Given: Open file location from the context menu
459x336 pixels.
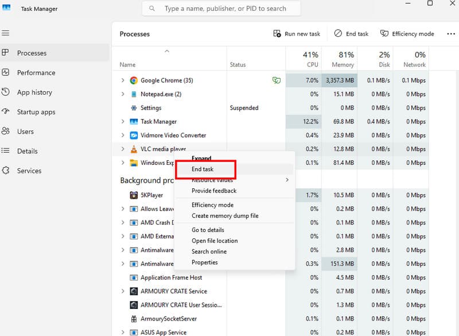Looking at the screenshot, I should click(214, 241).
